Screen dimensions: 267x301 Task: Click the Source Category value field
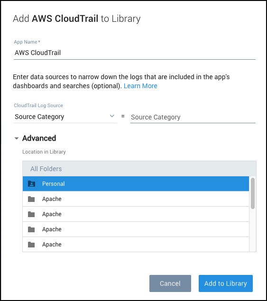click(x=193, y=117)
